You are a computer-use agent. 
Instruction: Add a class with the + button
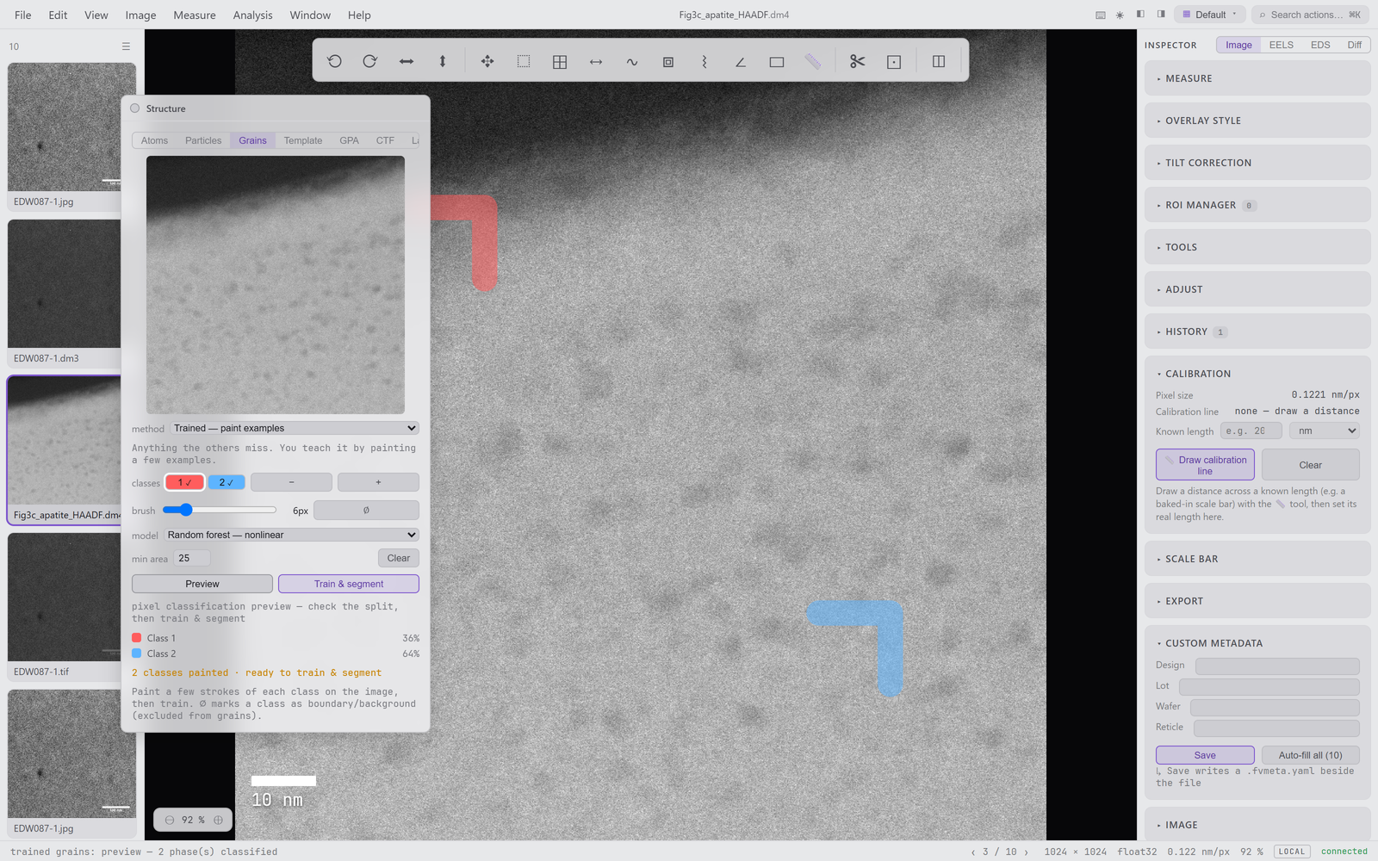tap(378, 482)
